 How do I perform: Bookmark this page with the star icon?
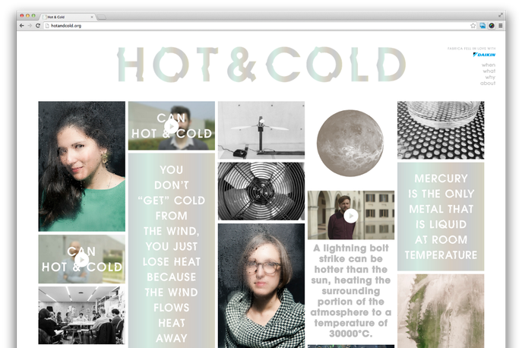[473, 26]
